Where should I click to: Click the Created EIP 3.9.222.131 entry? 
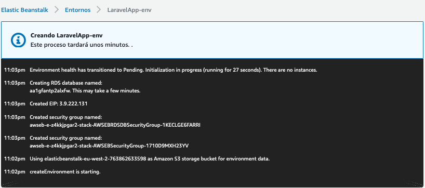pos(59,104)
